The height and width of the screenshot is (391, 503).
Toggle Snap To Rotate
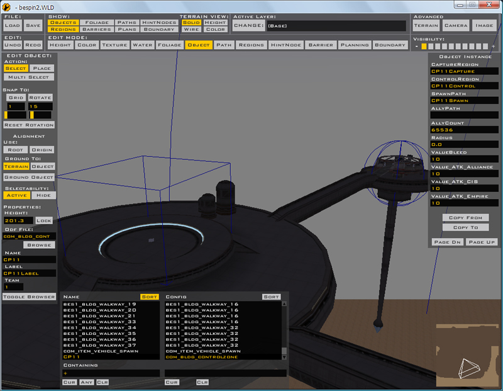click(x=40, y=98)
